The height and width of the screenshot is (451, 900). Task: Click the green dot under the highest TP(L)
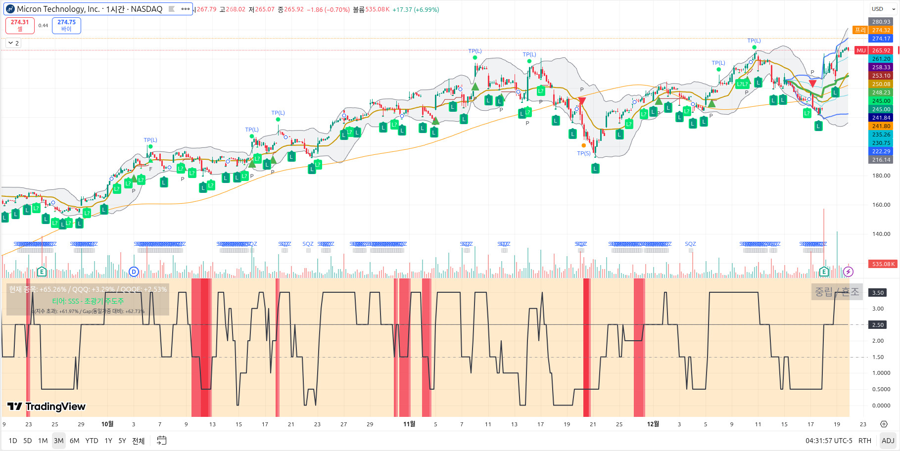(x=755, y=47)
